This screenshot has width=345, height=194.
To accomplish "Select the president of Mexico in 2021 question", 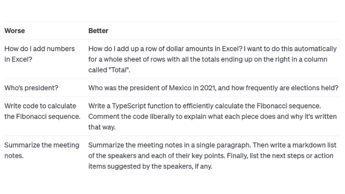I will [x=213, y=88].
